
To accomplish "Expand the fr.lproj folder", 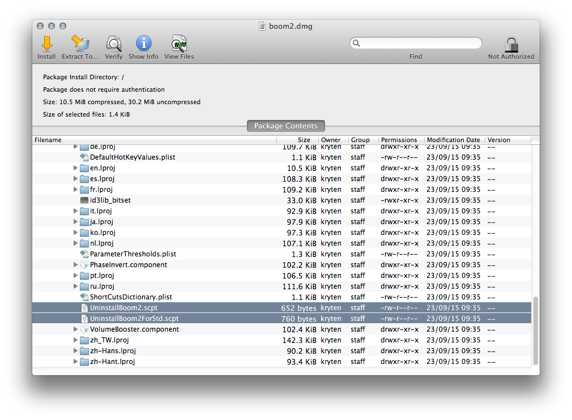I will click(75, 189).
